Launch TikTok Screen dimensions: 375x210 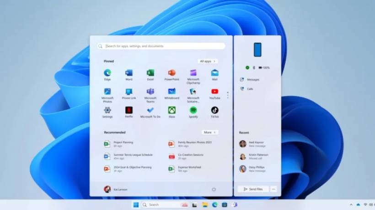tap(214, 112)
